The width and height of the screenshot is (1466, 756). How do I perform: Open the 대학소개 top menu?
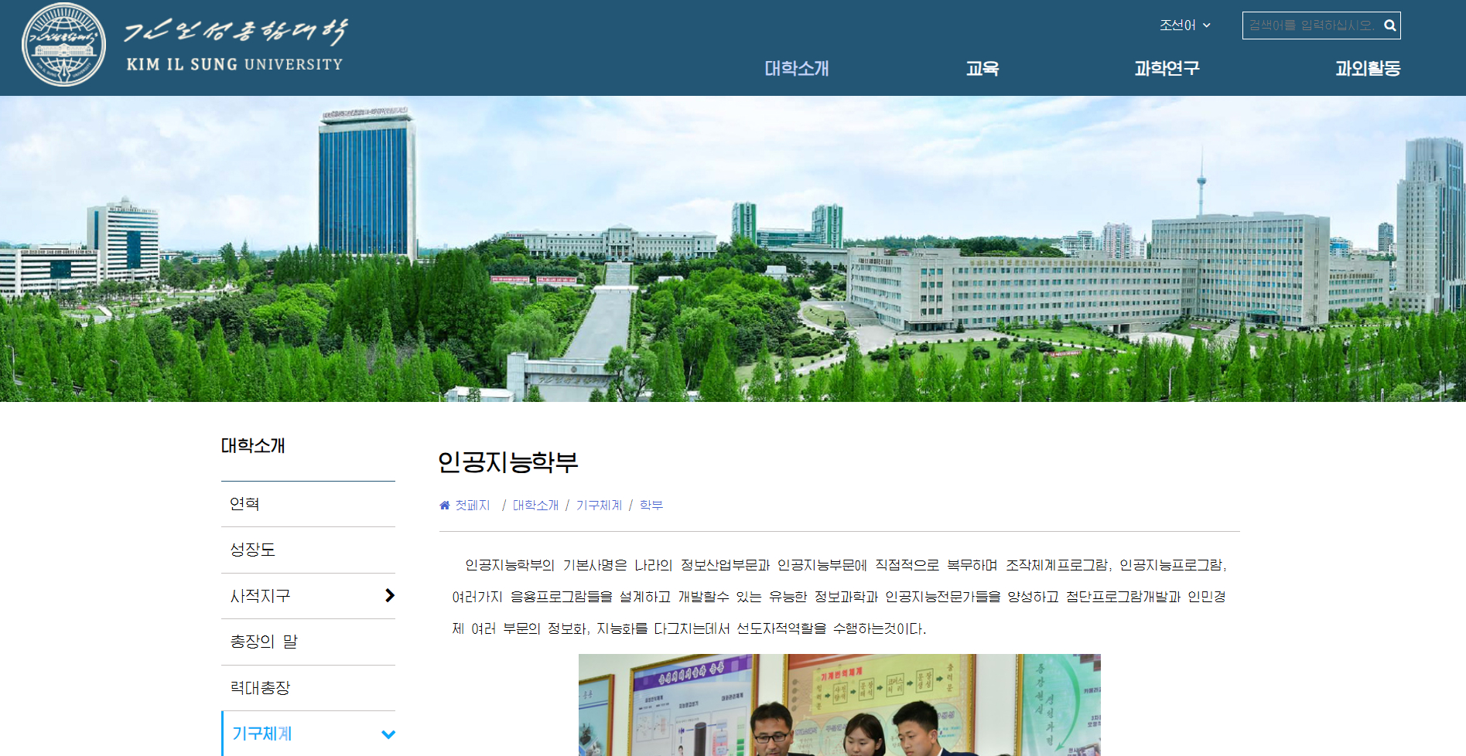coord(796,69)
